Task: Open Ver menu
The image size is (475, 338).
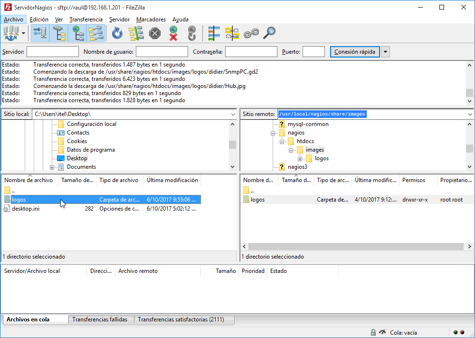Action: (x=59, y=19)
